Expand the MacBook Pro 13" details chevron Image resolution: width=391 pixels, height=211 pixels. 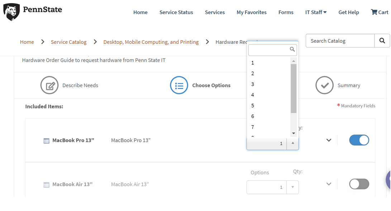tap(329, 140)
